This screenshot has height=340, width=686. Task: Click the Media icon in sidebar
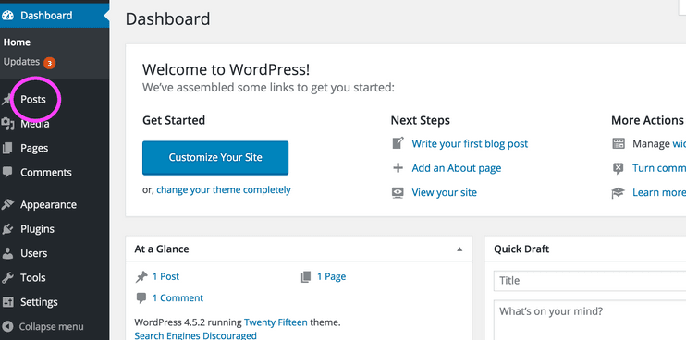(7, 124)
